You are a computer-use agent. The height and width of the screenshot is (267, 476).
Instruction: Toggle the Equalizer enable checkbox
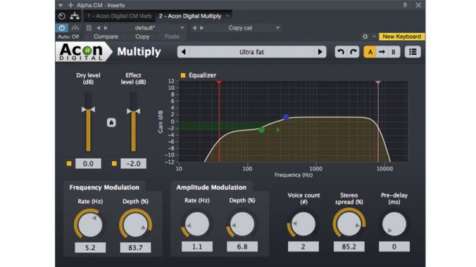[x=183, y=75]
